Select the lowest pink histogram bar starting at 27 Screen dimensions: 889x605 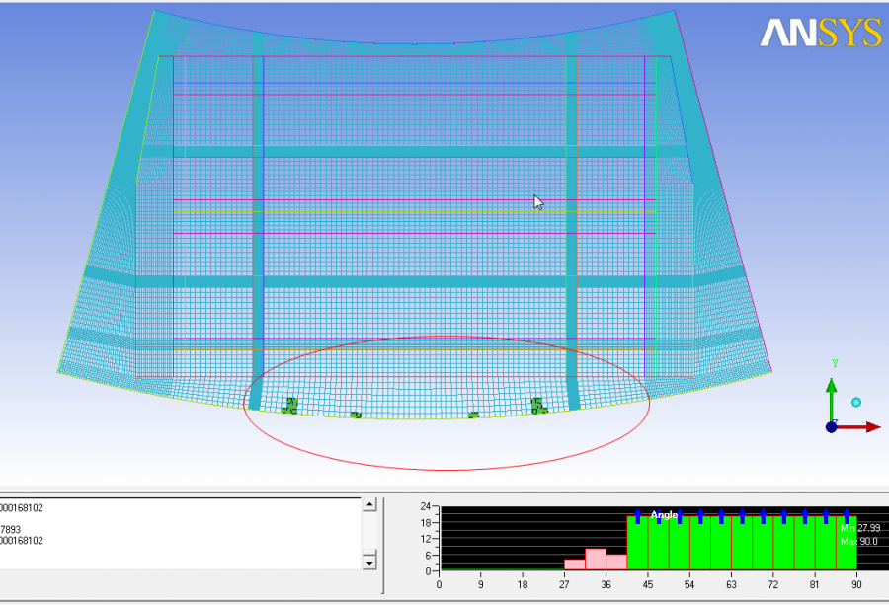tap(574, 565)
